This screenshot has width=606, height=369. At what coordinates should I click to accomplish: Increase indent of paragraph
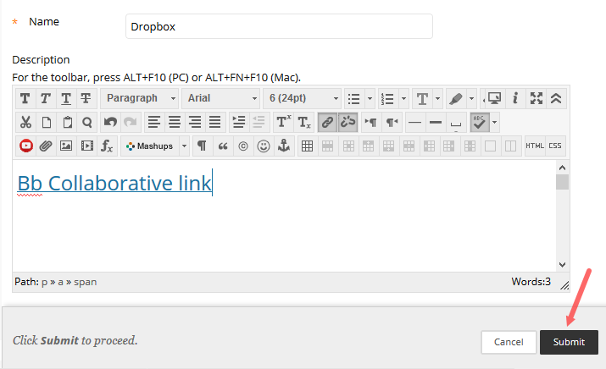coord(238,123)
